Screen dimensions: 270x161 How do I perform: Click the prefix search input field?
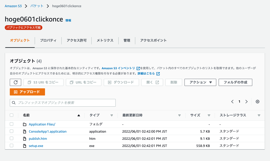63,103
